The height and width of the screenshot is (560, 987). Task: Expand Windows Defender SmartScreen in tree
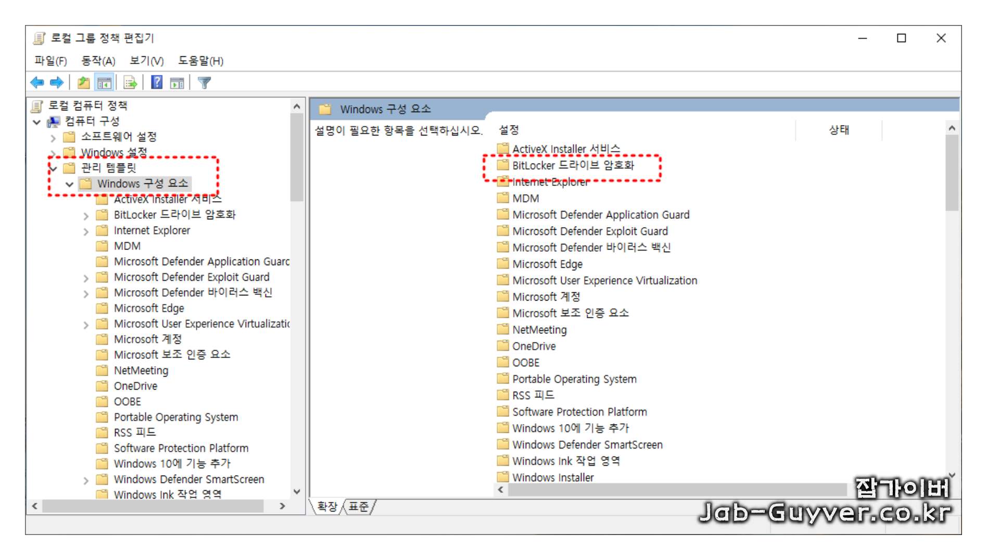[86, 480]
